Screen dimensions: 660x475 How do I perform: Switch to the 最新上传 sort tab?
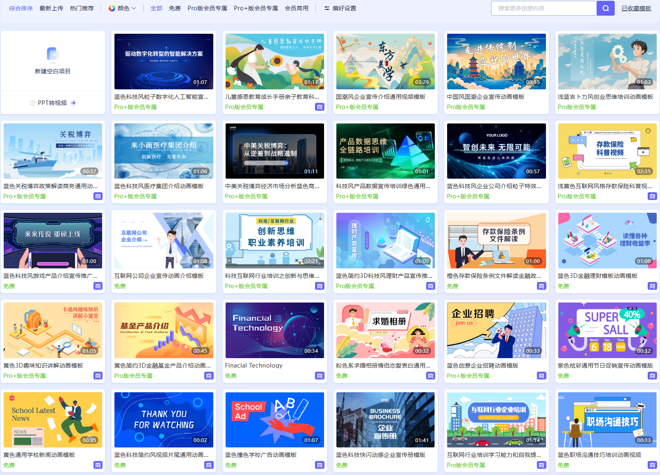click(51, 8)
